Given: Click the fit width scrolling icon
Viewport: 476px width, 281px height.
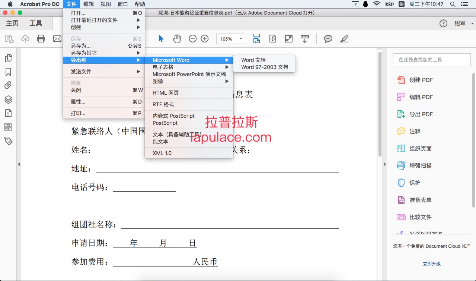Looking at the screenshot, I should [x=256, y=39].
